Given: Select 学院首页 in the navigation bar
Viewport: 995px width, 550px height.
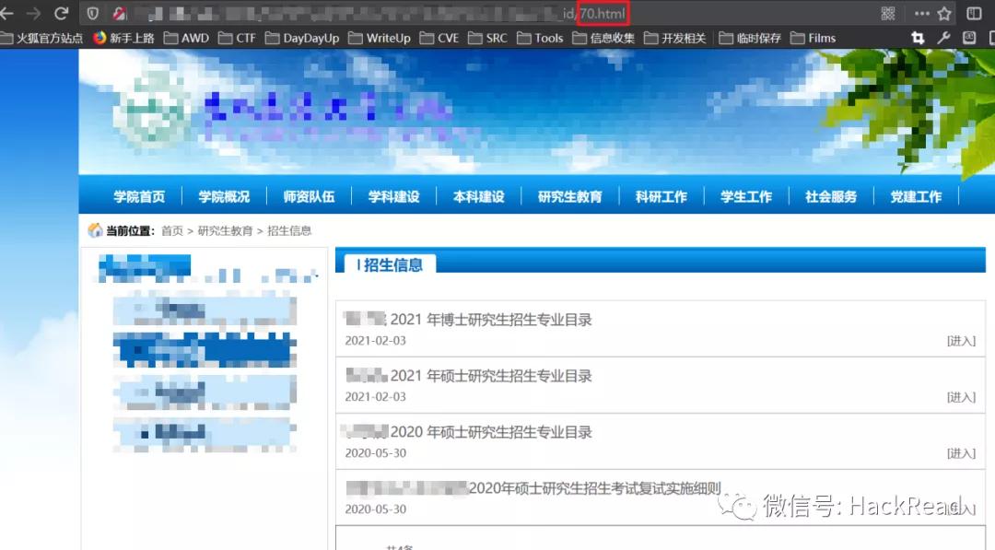Looking at the screenshot, I should 138,195.
